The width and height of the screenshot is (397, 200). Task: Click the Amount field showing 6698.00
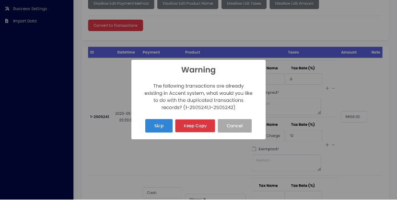tap(354, 117)
